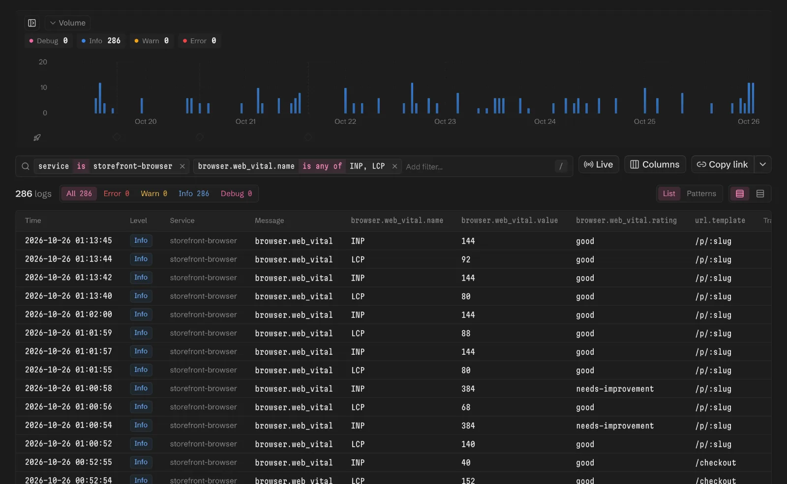Screen dimensions: 787x484
Task: Select the Warn 0 level tab
Action: pyautogui.click(x=154, y=194)
